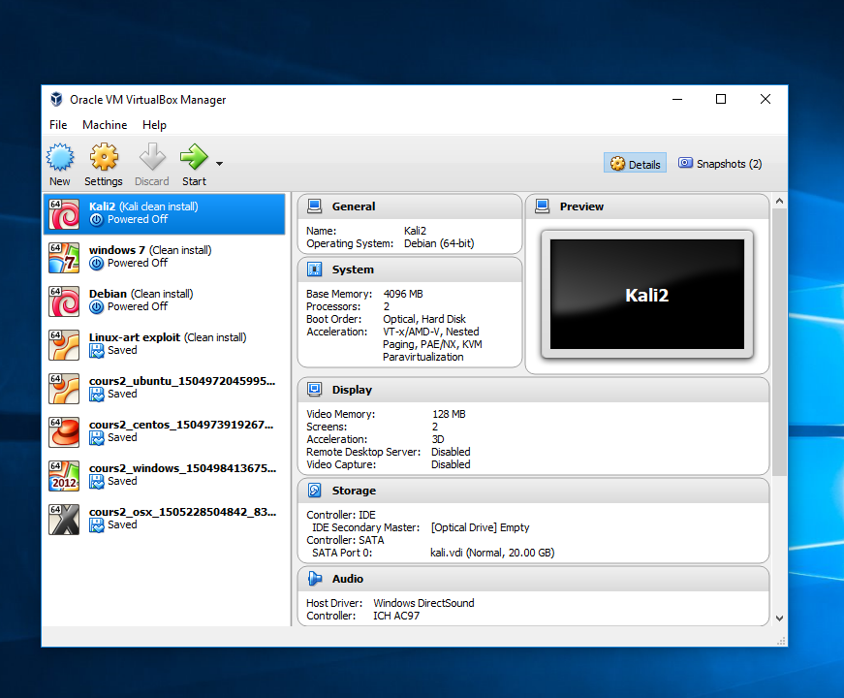844x698 pixels.
Task: Open the File menu
Action: (x=58, y=125)
